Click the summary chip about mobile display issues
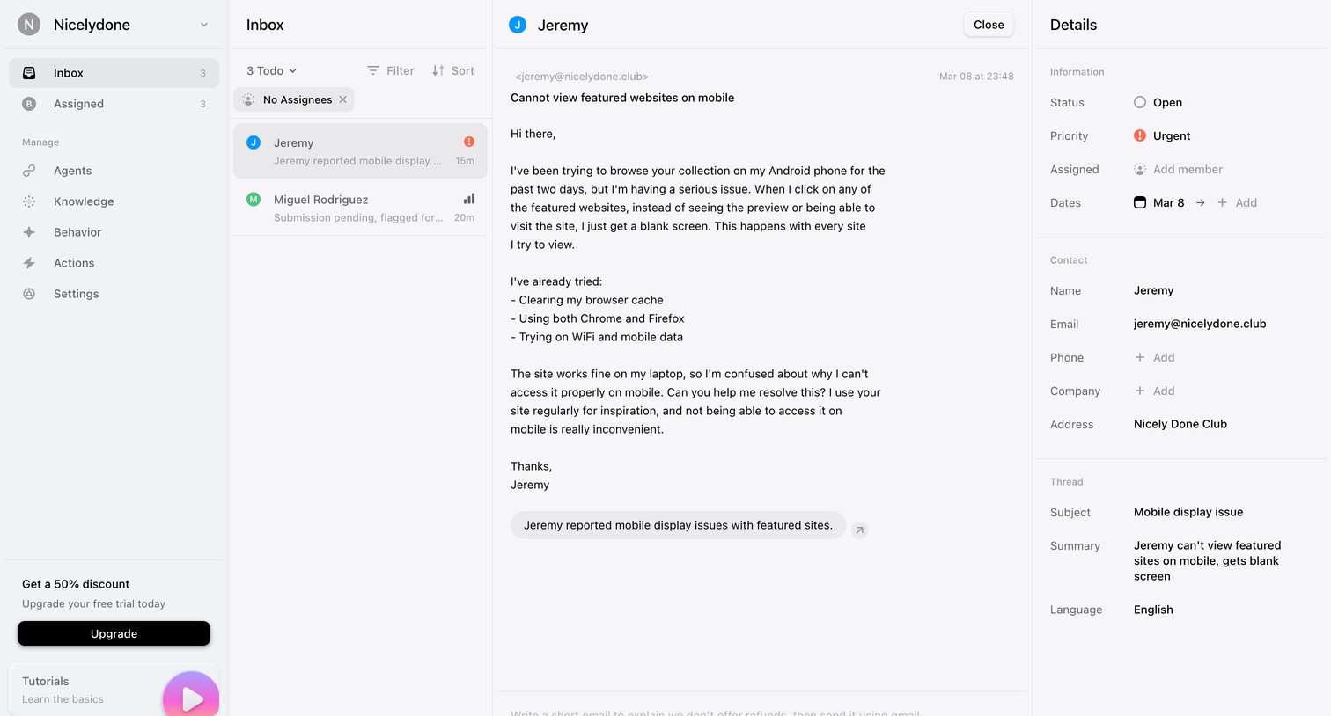The image size is (1331, 716). [x=678, y=525]
